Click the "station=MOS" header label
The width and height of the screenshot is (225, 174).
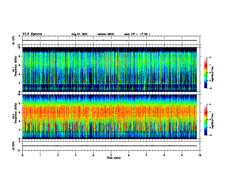[106, 34]
